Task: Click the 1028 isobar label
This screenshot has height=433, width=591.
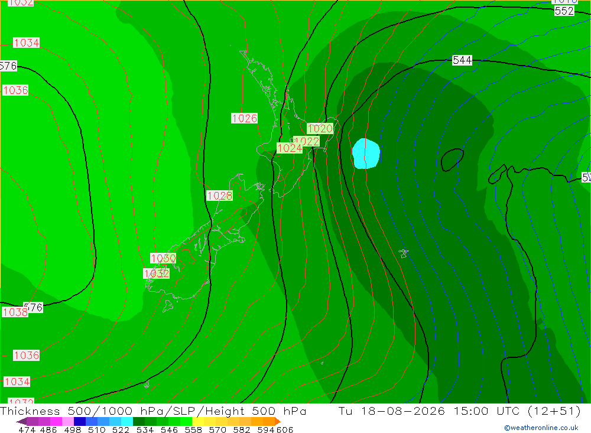Action: [x=219, y=196]
